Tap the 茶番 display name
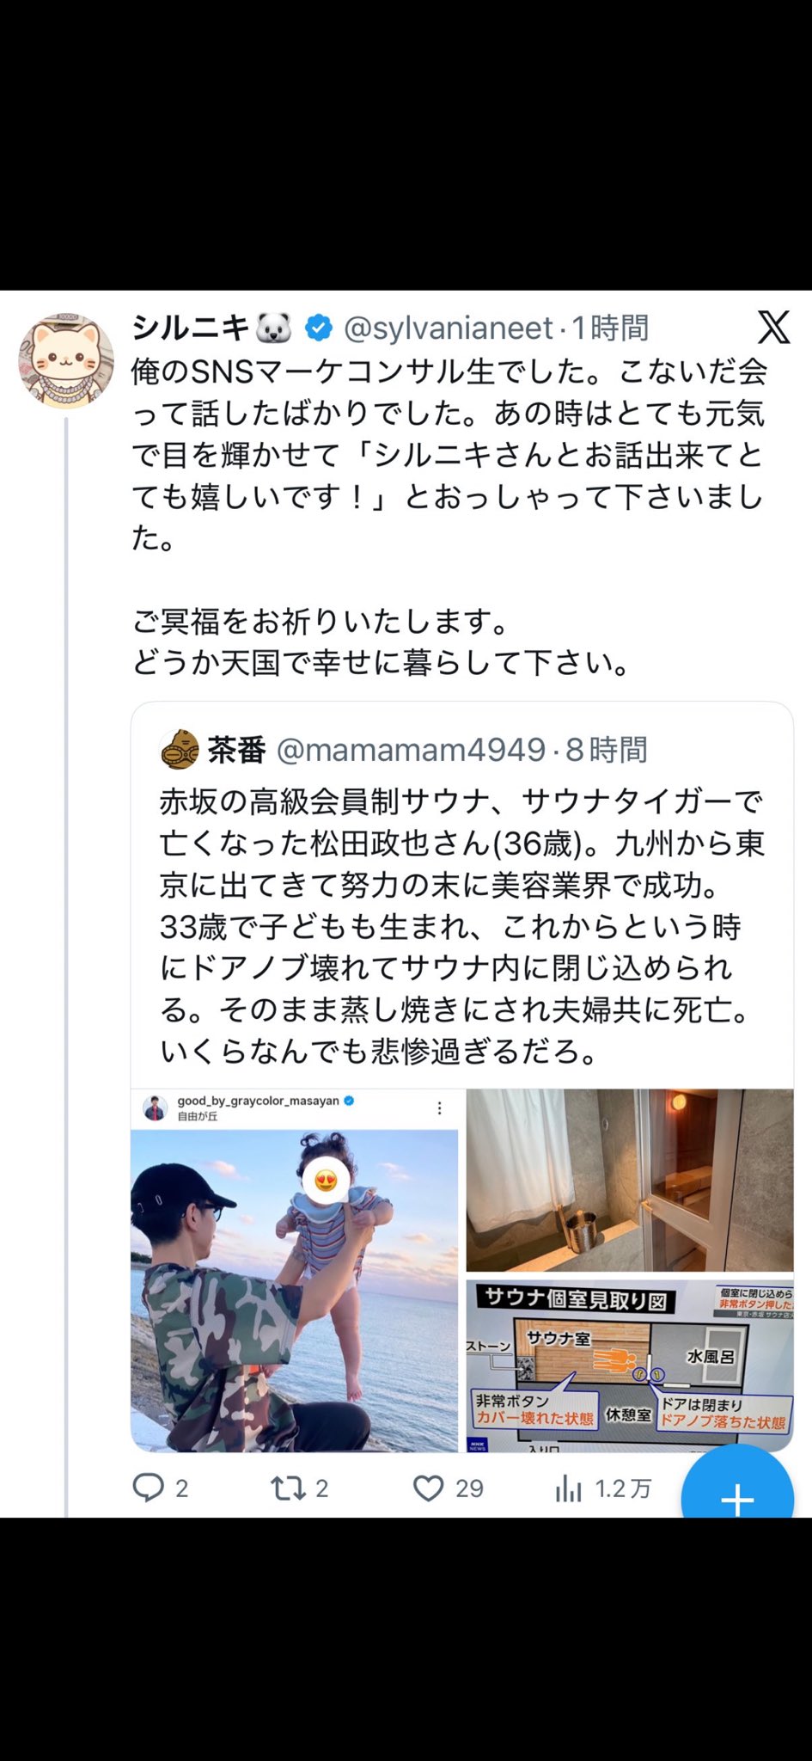Image resolution: width=812 pixels, height=1761 pixels. click(236, 750)
